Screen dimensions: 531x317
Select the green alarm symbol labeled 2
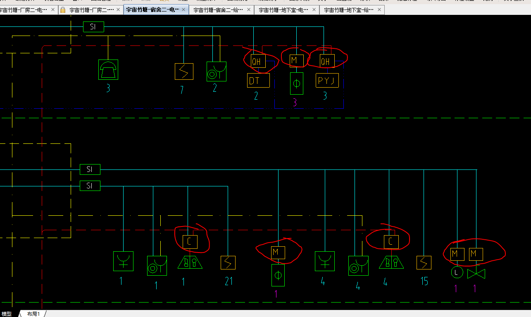coord(217,72)
